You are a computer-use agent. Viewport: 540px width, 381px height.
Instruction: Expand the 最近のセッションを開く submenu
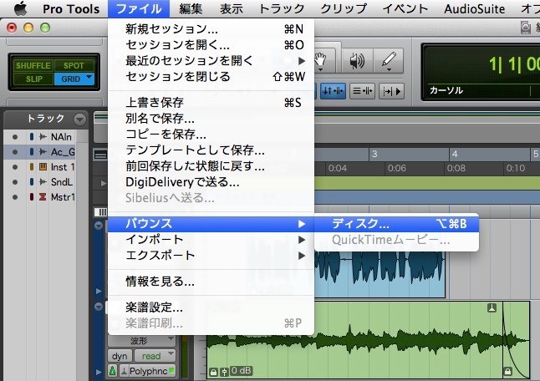211,60
